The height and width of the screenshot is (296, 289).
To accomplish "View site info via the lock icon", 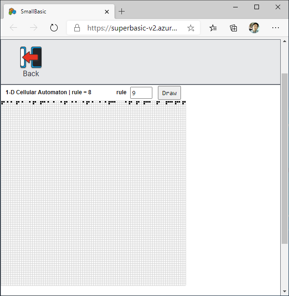I will [77, 28].
